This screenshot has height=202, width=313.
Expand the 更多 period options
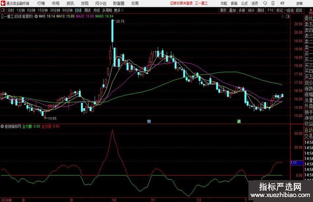click(119, 10)
